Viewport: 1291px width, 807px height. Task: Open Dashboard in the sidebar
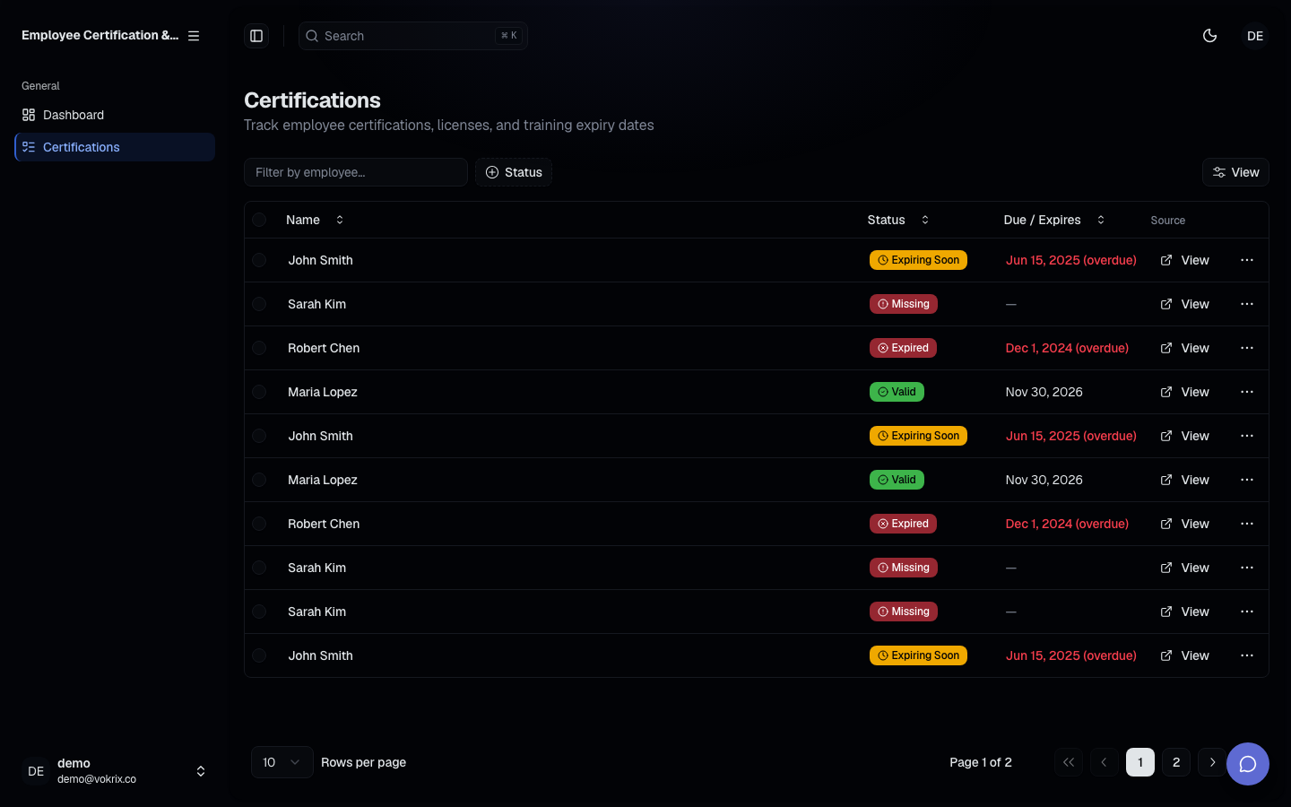coord(115,115)
